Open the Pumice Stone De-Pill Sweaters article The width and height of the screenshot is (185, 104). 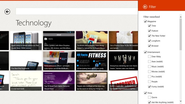[123, 41]
